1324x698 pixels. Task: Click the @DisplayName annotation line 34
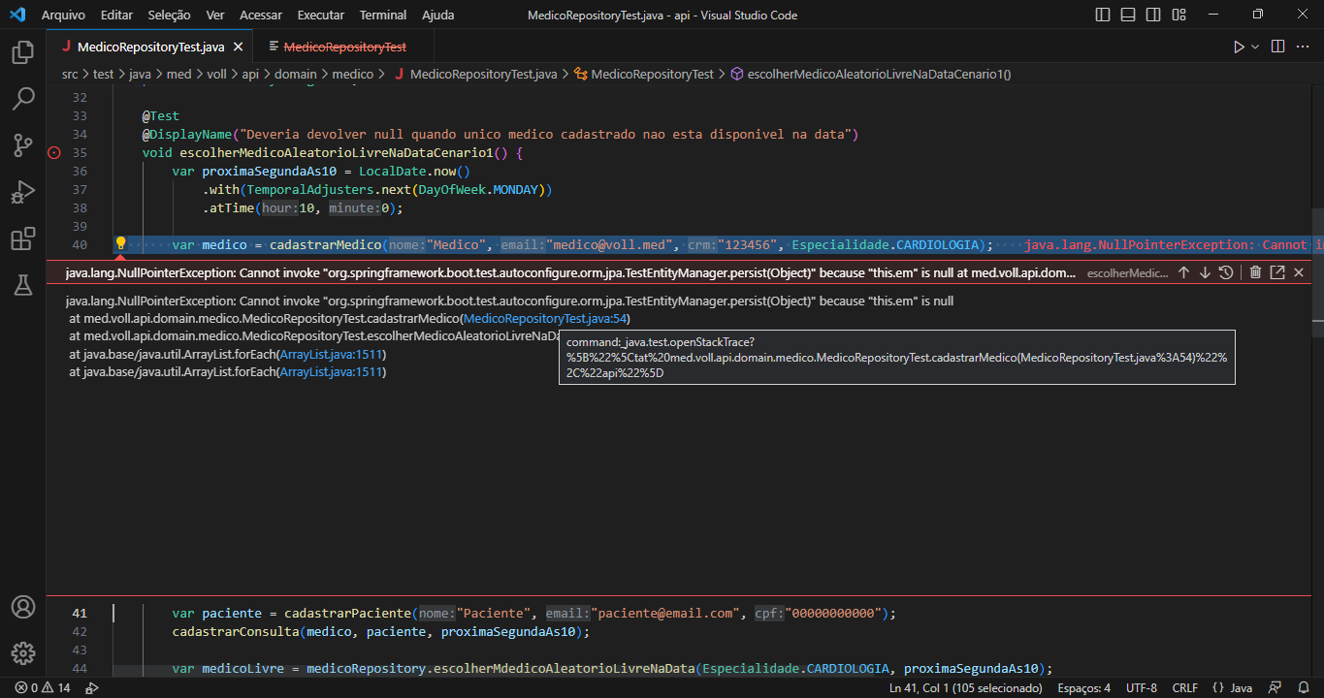(x=501, y=135)
